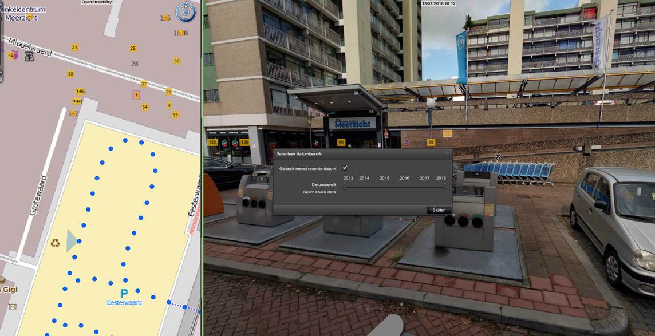Click the 2018 end handle of date slider
The width and height of the screenshot is (655, 336).
coord(445,187)
